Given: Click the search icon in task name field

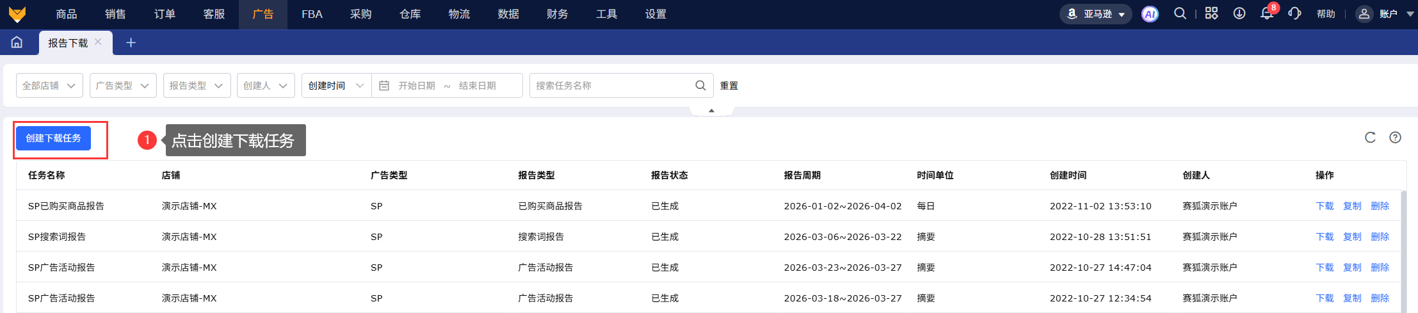Looking at the screenshot, I should (700, 85).
